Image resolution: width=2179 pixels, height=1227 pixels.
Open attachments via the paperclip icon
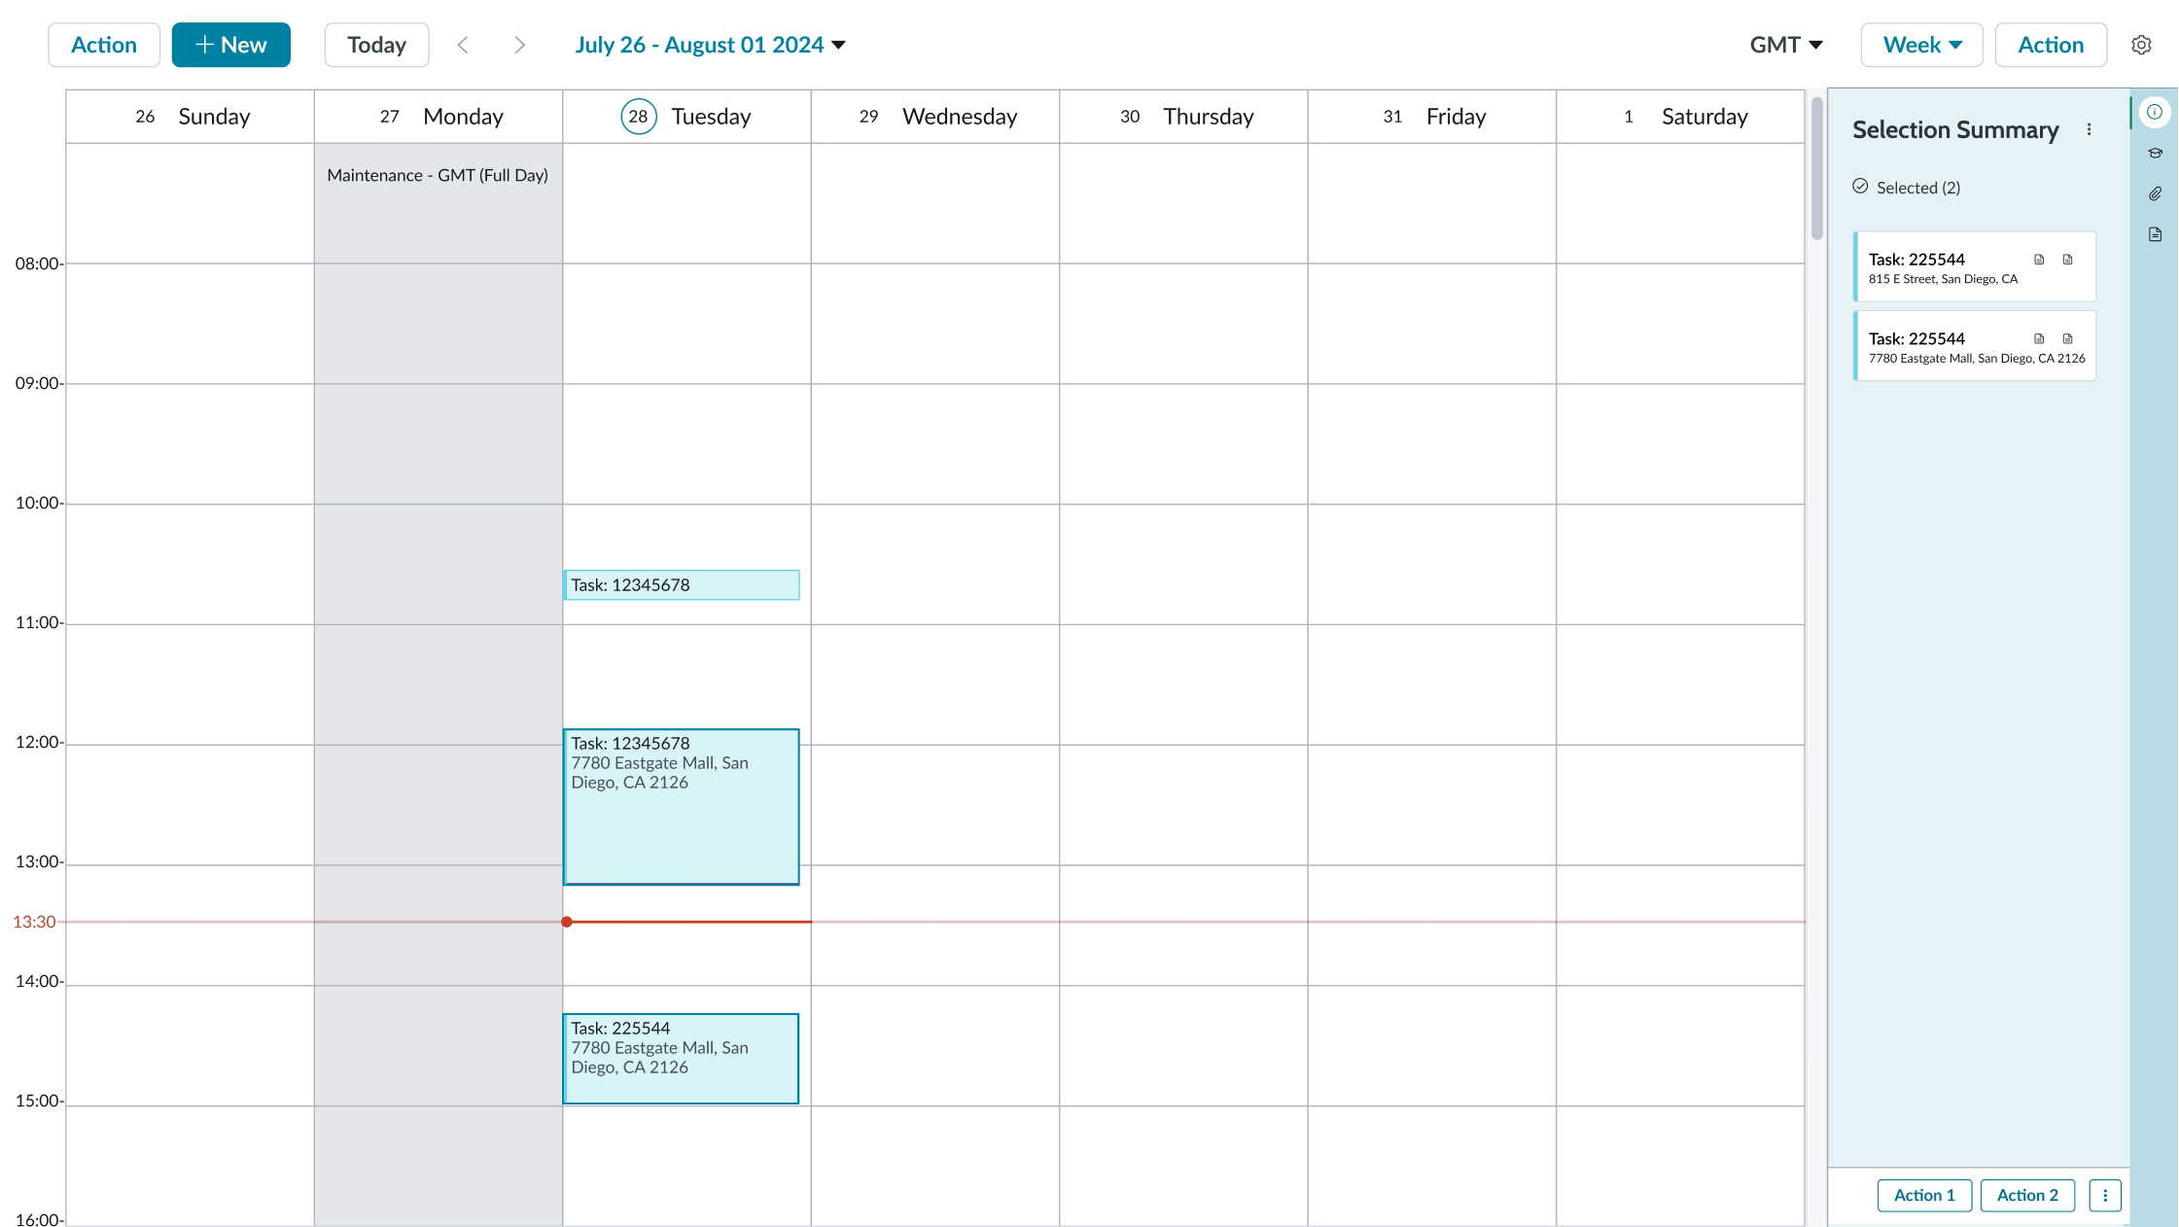[2155, 193]
